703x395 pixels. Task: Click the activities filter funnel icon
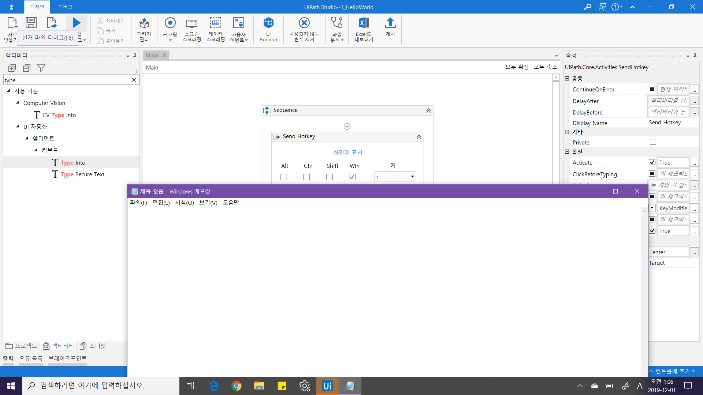pos(41,68)
